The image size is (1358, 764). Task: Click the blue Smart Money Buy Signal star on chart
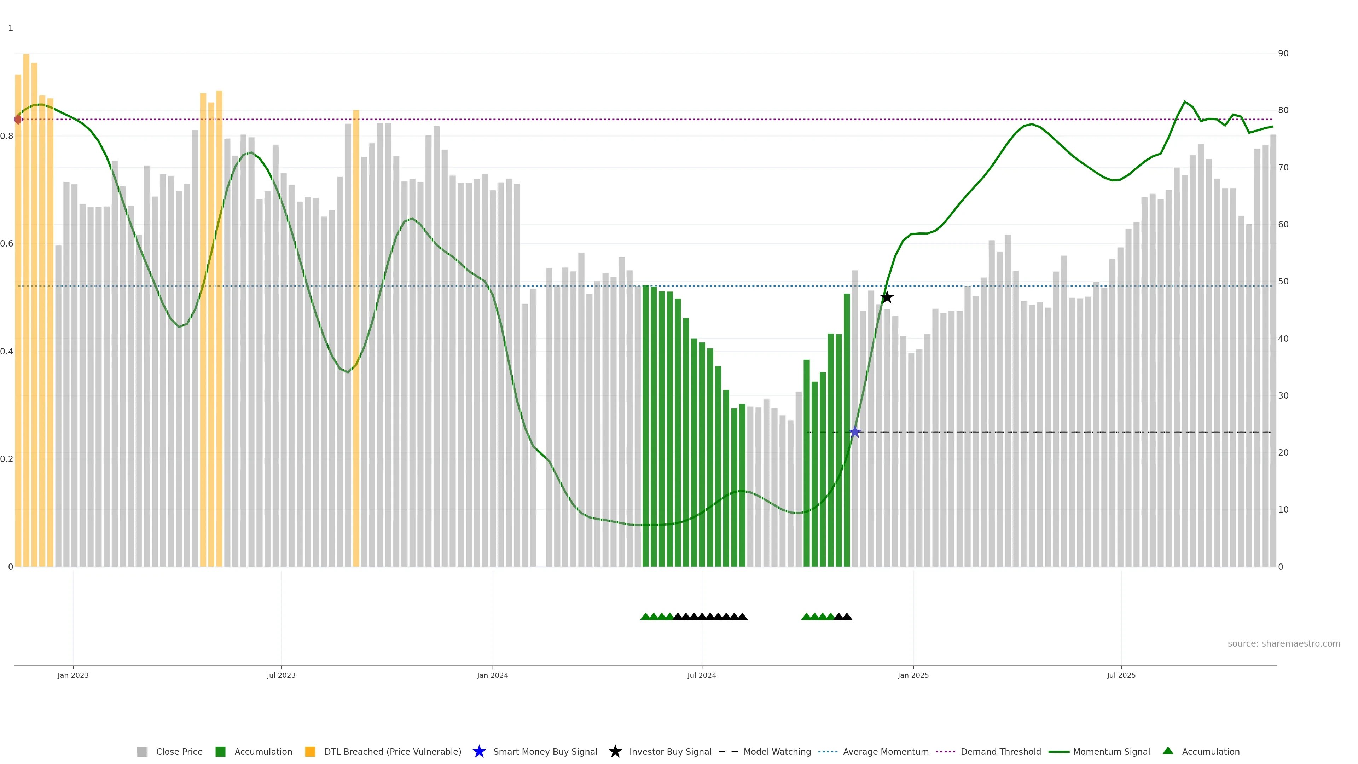854,432
